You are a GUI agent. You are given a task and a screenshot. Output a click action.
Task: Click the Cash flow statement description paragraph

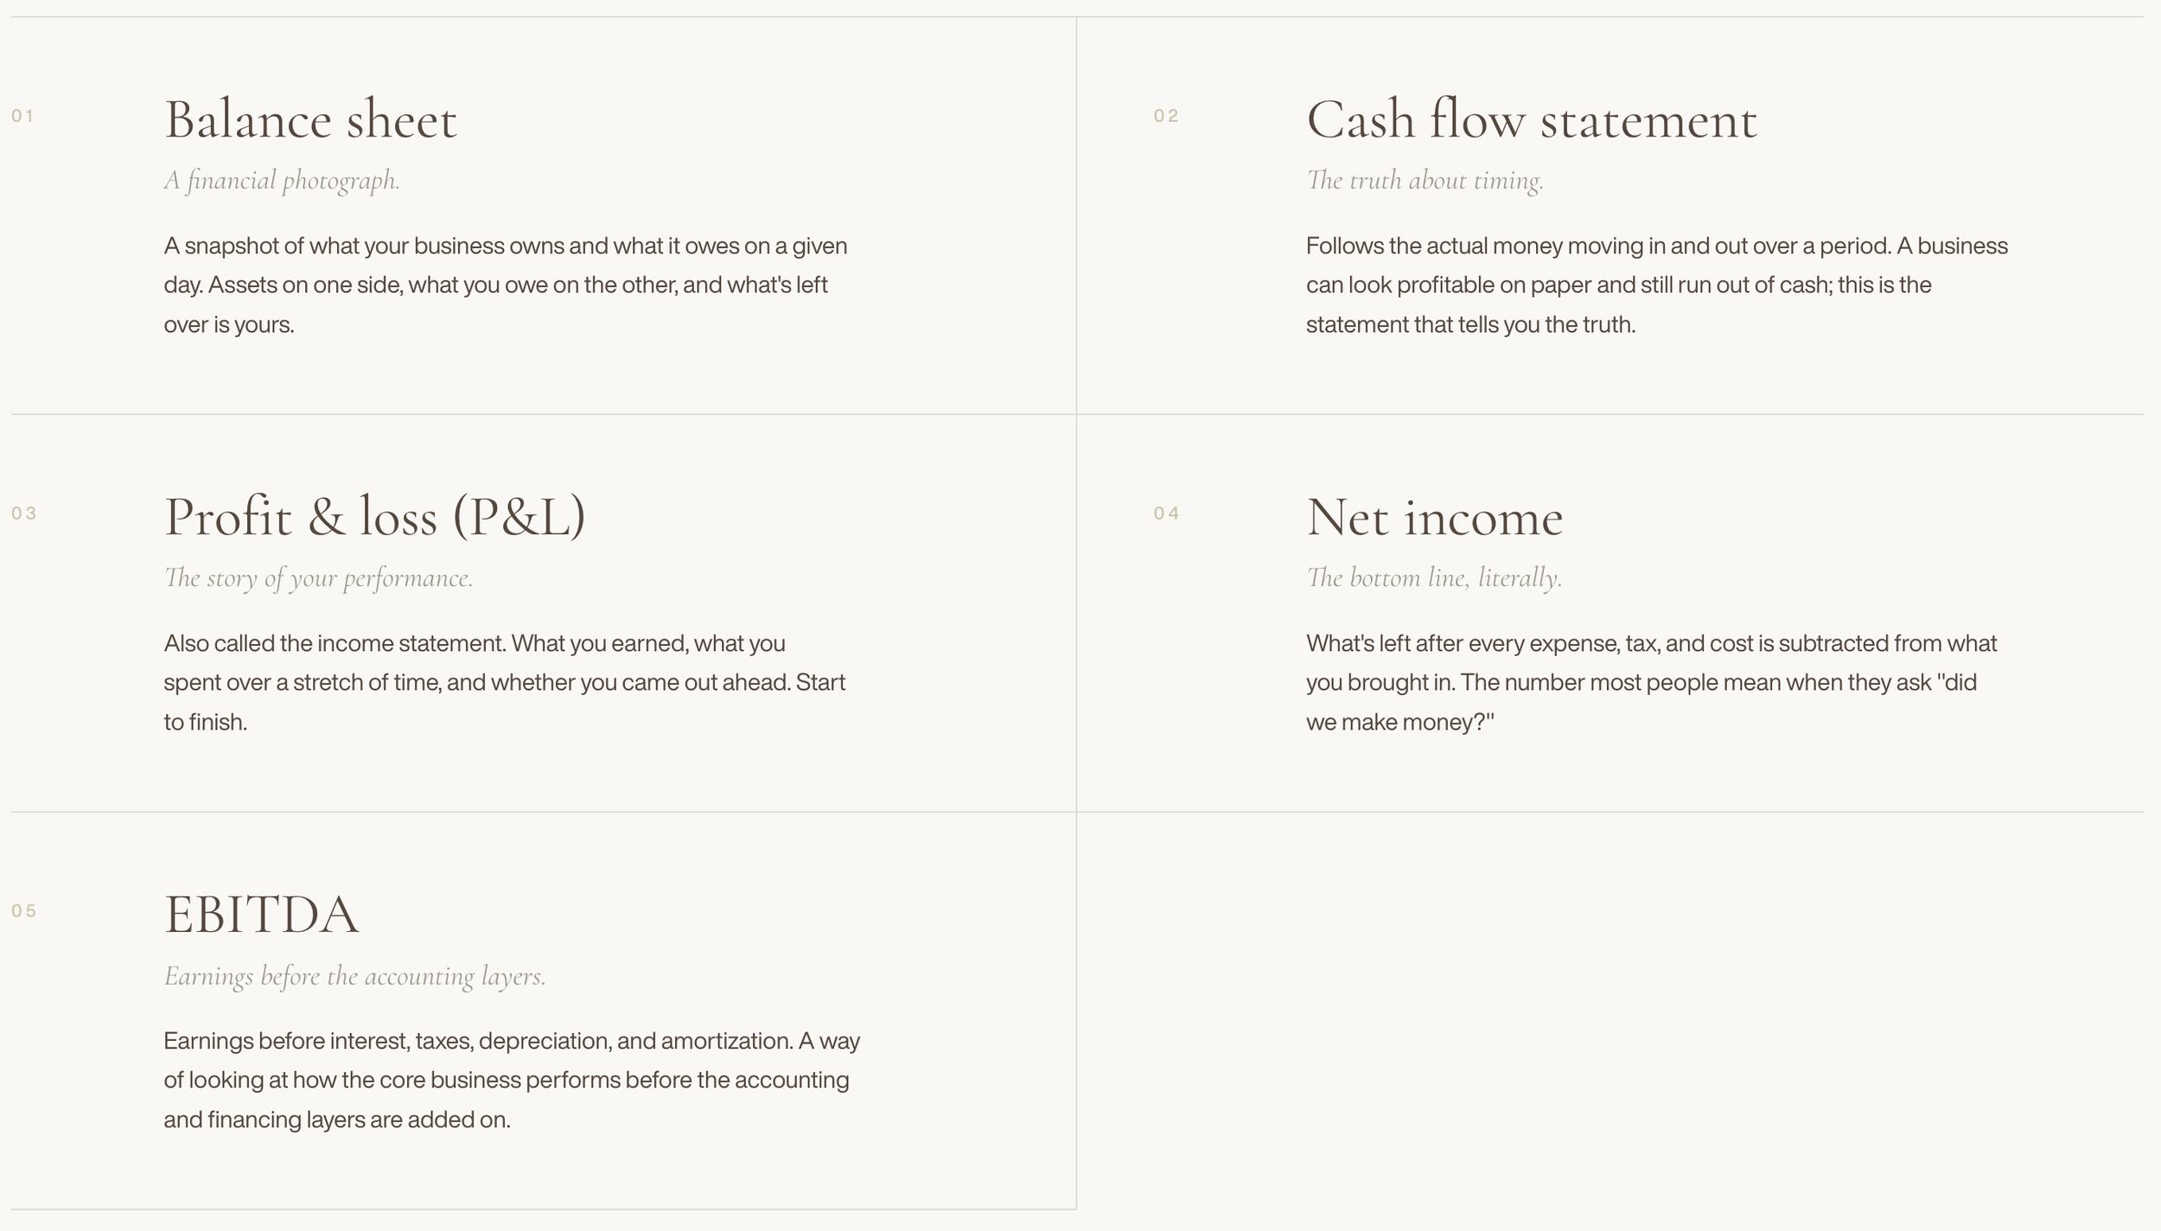[1657, 285]
